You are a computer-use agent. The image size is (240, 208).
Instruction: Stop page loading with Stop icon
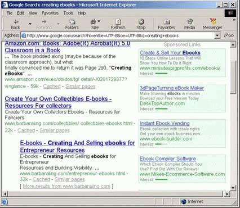pyautogui.click(x=141, y=24)
